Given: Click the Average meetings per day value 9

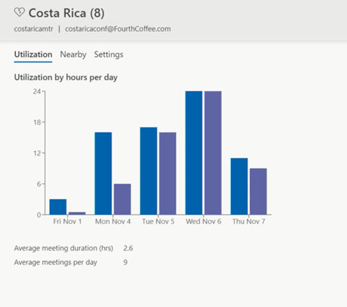Looking at the screenshot, I should click(125, 262).
